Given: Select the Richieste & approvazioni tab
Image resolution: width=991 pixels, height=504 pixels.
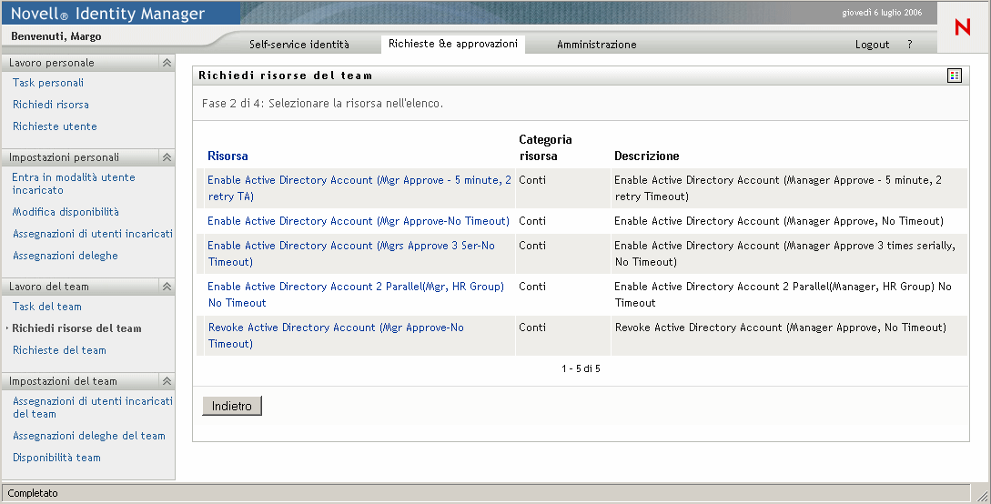Looking at the screenshot, I should pyautogui.click(x=452, y=44).
